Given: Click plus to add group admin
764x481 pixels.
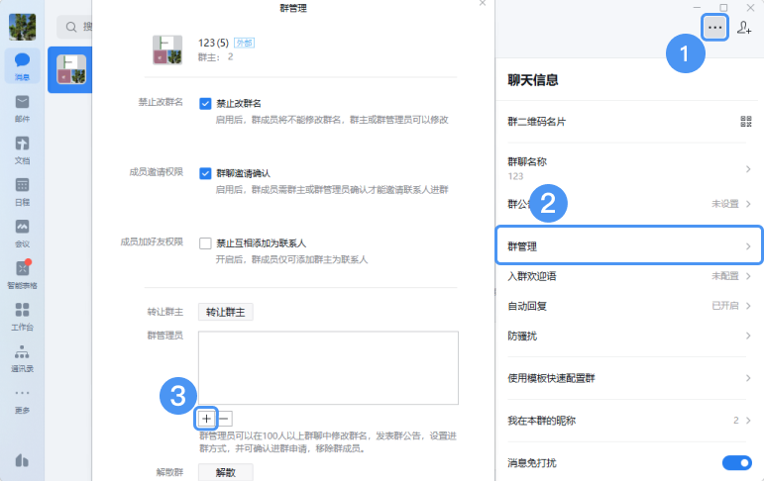Looking at the screenshot, I should (x=206, y=419).
